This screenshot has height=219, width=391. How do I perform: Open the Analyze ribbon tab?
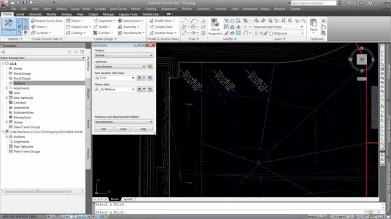click(67, 14)
